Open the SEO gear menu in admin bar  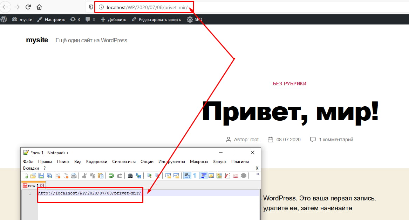pyautogui.click(x=189, y=19)
